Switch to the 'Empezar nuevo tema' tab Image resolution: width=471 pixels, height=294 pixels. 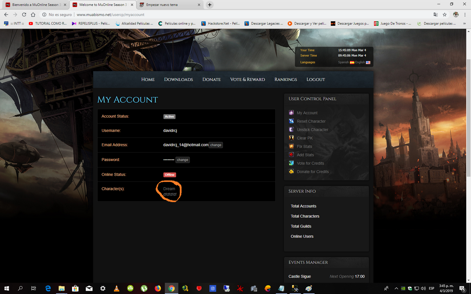pyautogui.click(x=170, y=5)
